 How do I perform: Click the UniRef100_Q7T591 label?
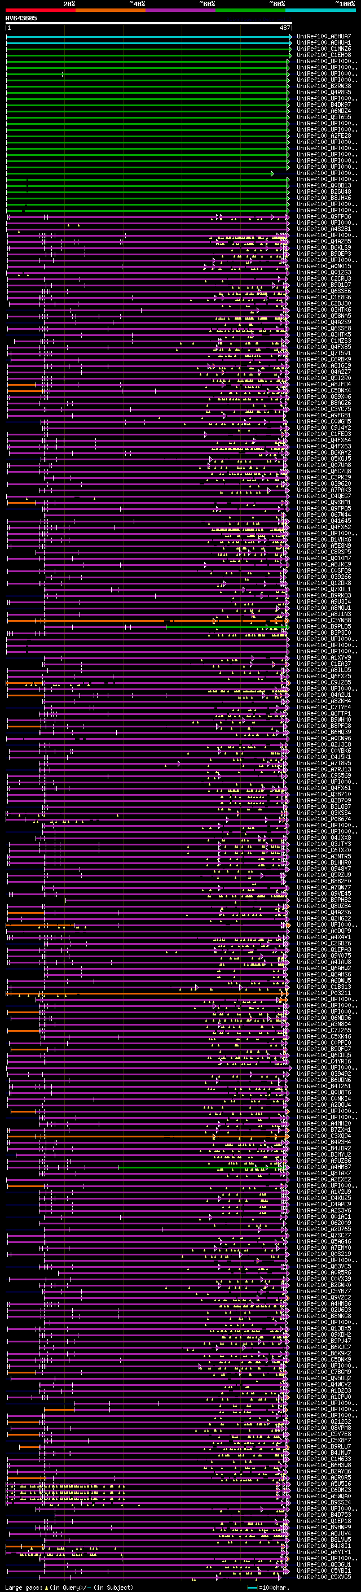[324, 354]
